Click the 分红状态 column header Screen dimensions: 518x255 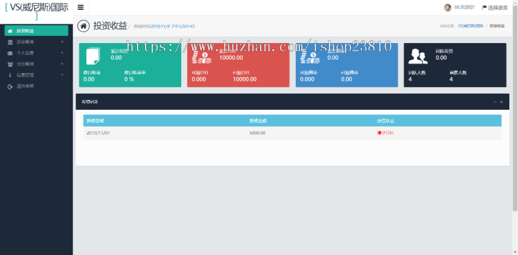coord(386,121)
